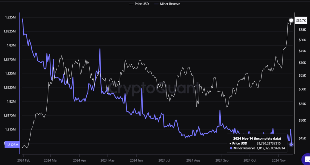Click the white circle price marker
The width and height of the screenshot is (310, 165).
tap(291, 21)
